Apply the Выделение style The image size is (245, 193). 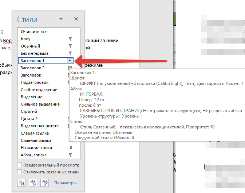(x=43, y=97)
